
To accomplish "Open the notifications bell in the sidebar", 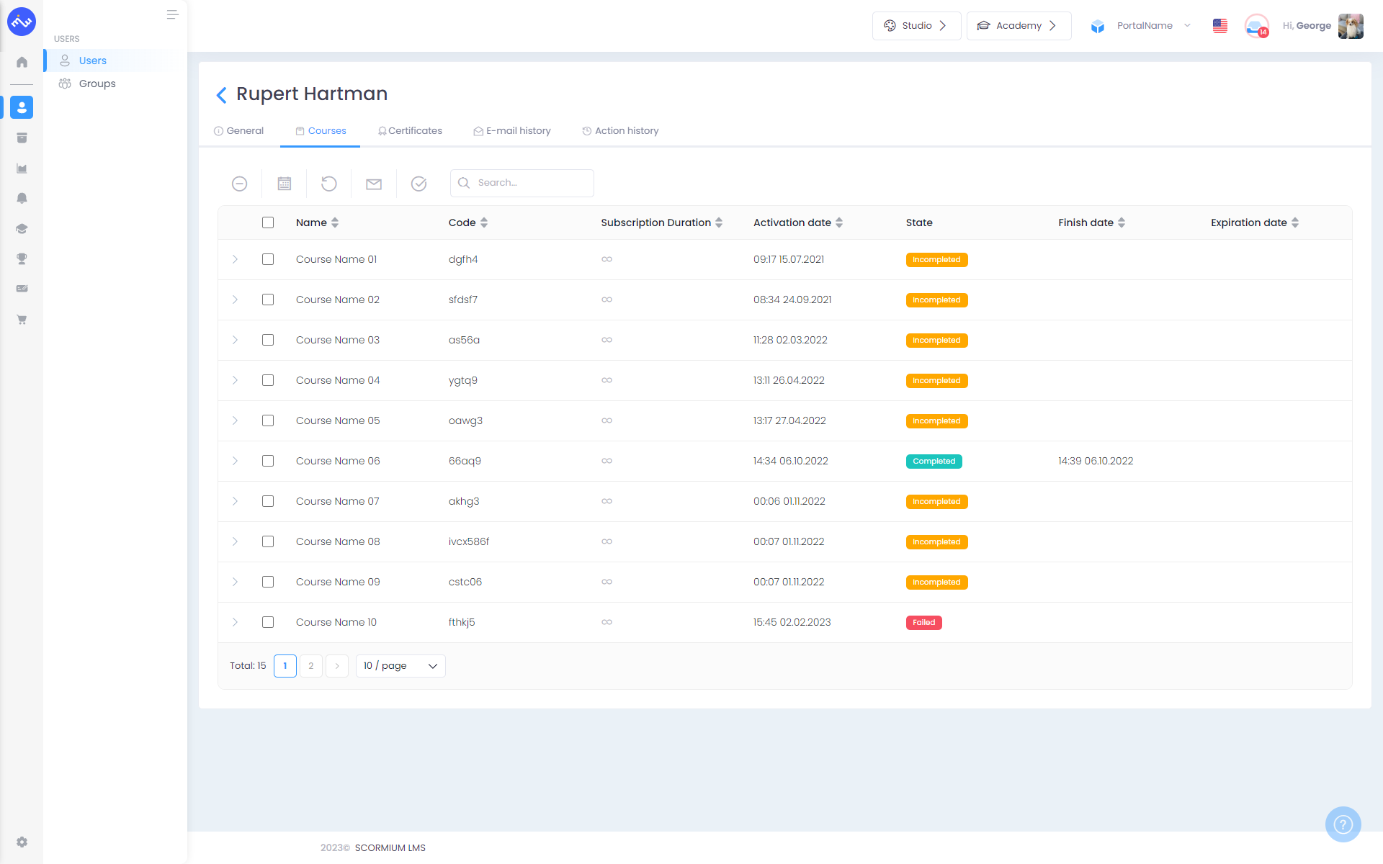I will (x=22, y=198).
